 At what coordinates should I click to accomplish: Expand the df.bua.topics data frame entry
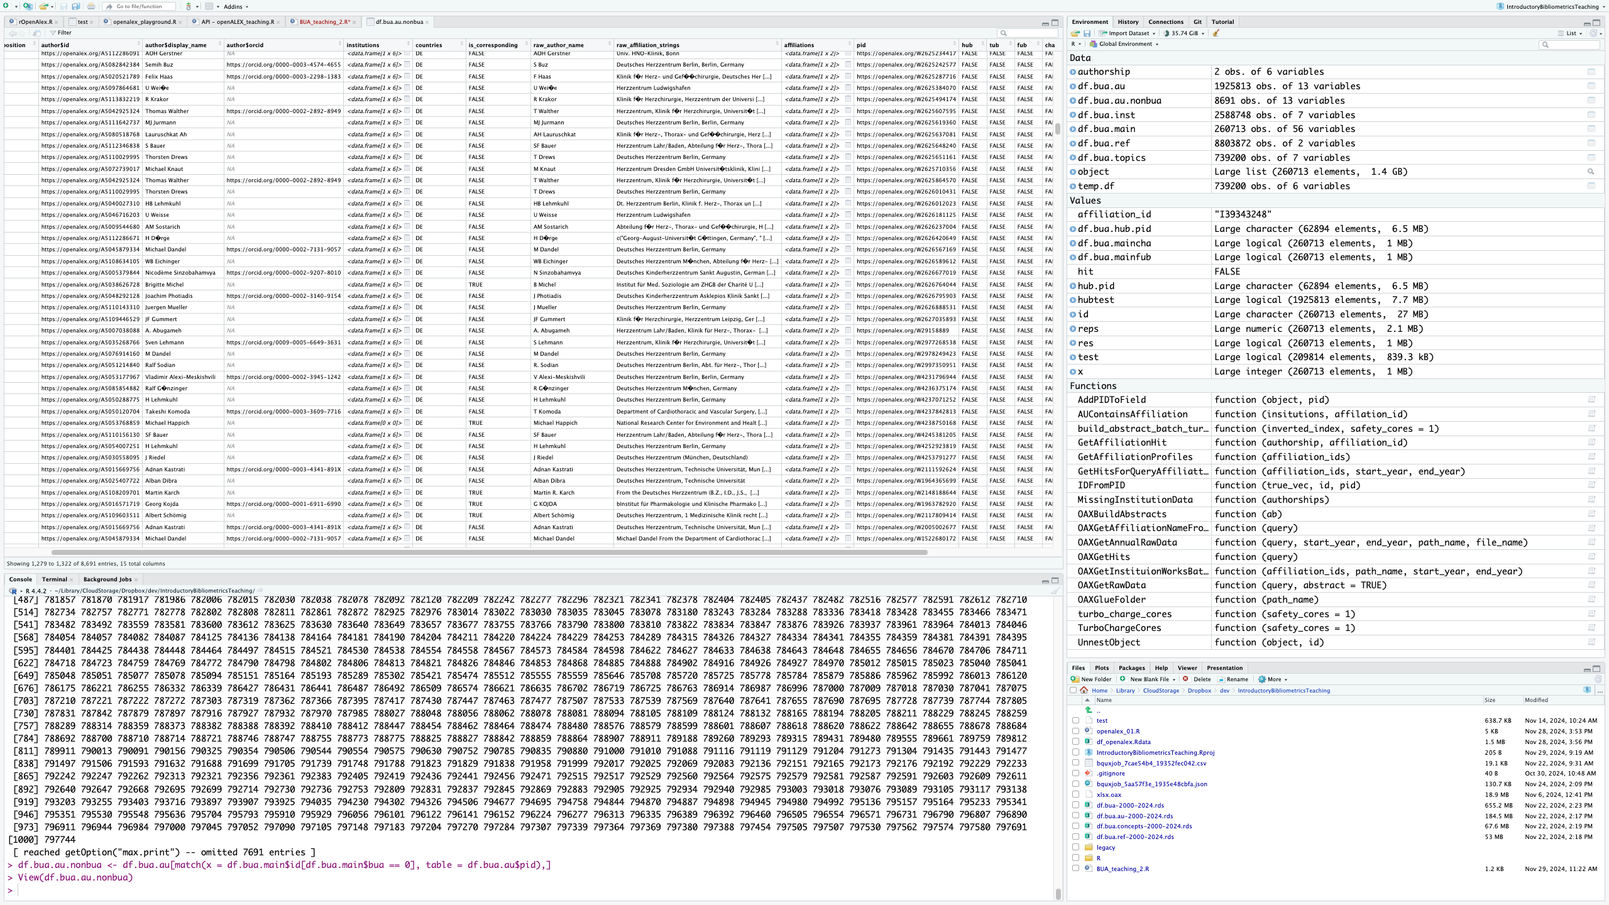(x=1073, y=158)
